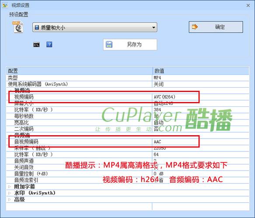Expand the 附加字幕 section
Screen dimensions: 255x218
10,187
